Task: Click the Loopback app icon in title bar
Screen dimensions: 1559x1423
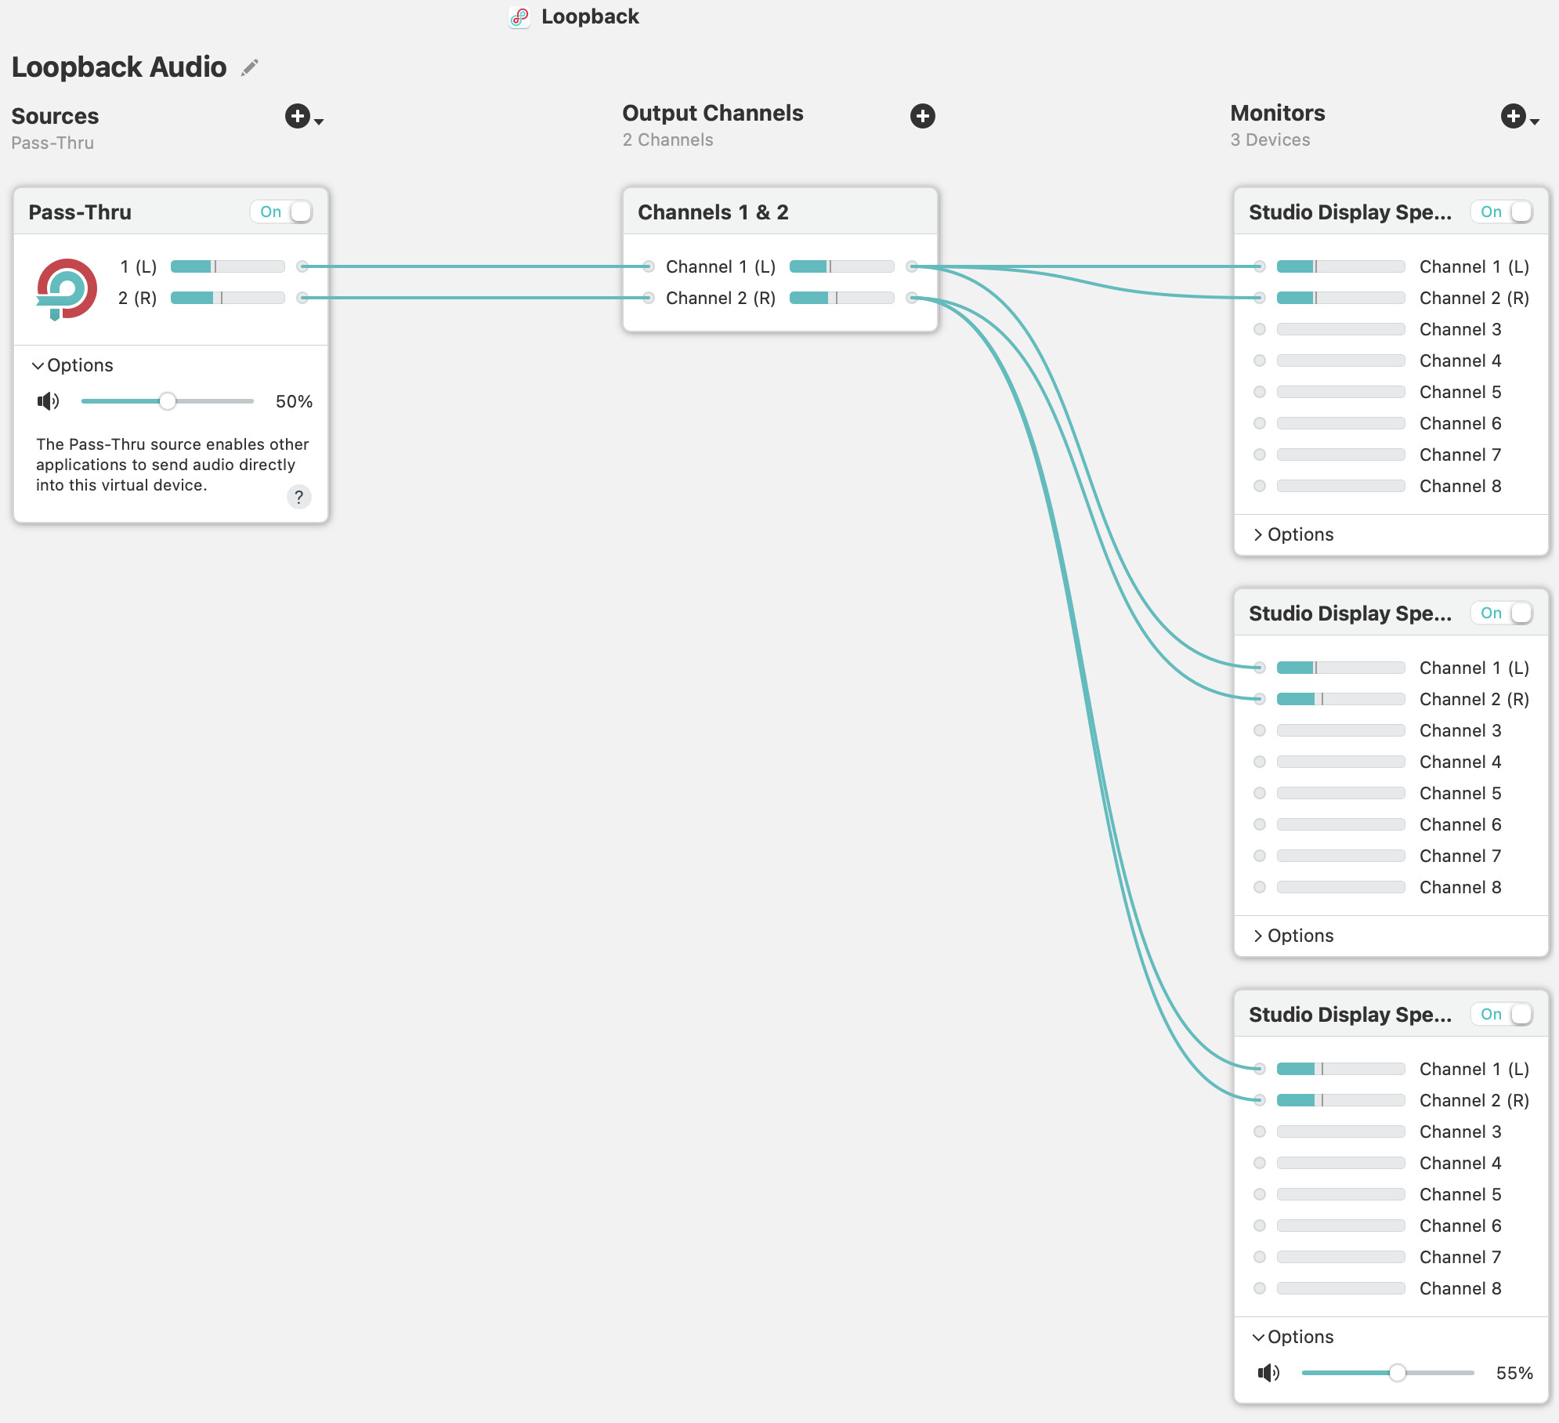Action: point(519,17)
